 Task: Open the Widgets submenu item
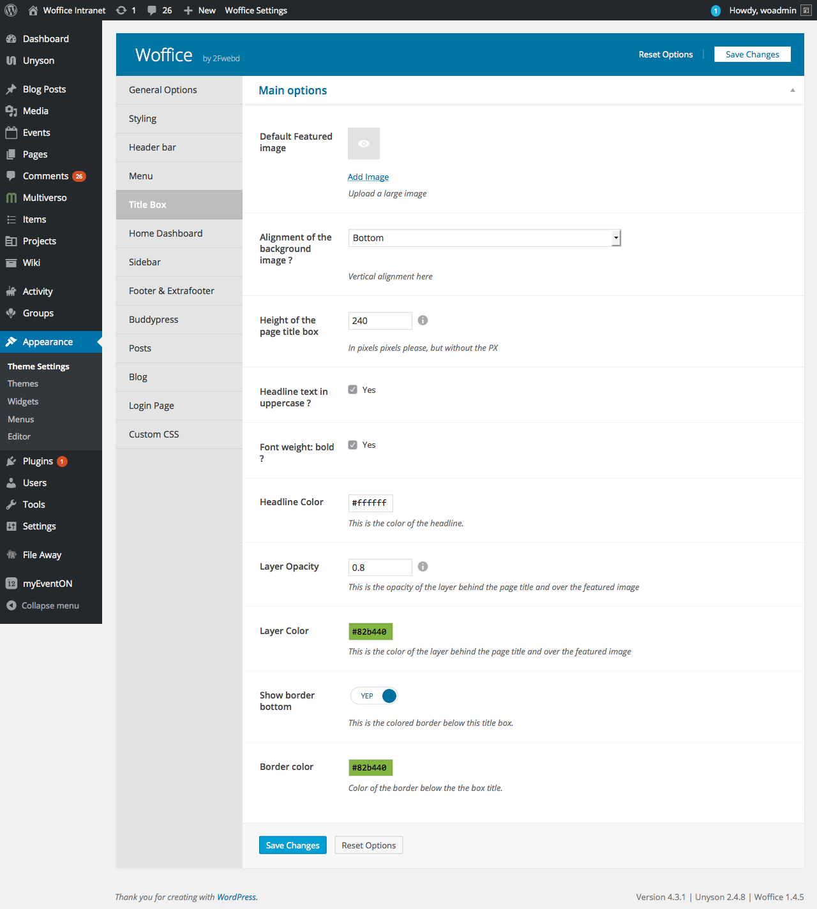[23, 401]
